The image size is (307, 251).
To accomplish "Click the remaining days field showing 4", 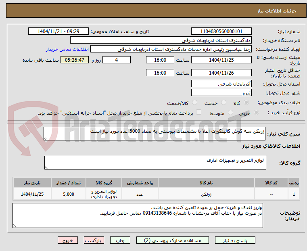I will point(117,60).
